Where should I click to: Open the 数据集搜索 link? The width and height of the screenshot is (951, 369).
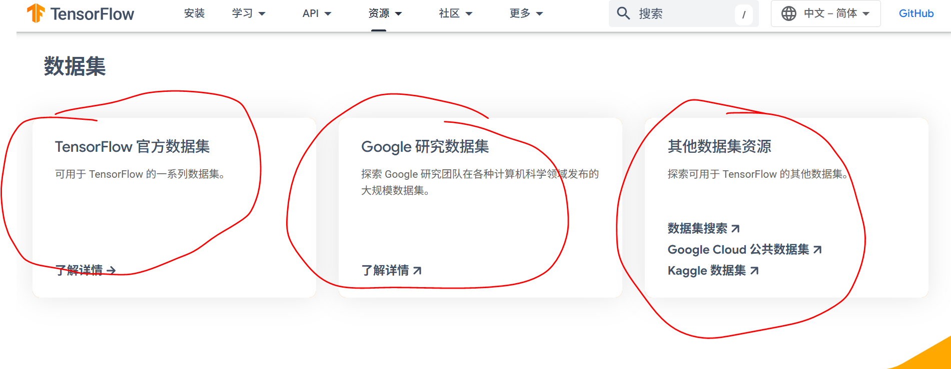pyautogui.click(x=703, y=229)
